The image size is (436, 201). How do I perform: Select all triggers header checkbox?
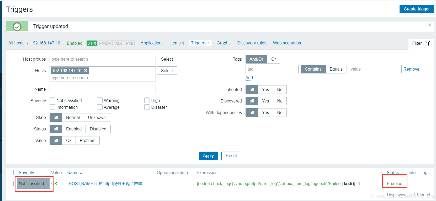[11, 173]
